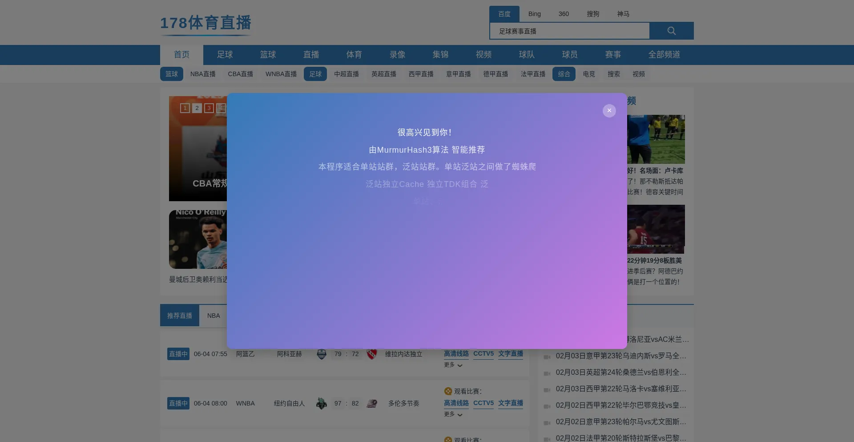Select the 360 search engine tab
The width and height of the screenshot is (854, 442).
pyautogui.click(x=564, y=14)
